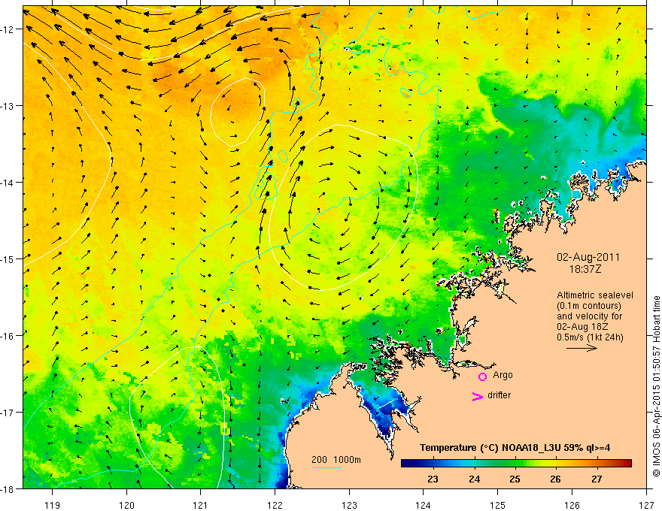
Task: Click the magenta drifter arrowhead legend symbol
Action: pos(478,396)
